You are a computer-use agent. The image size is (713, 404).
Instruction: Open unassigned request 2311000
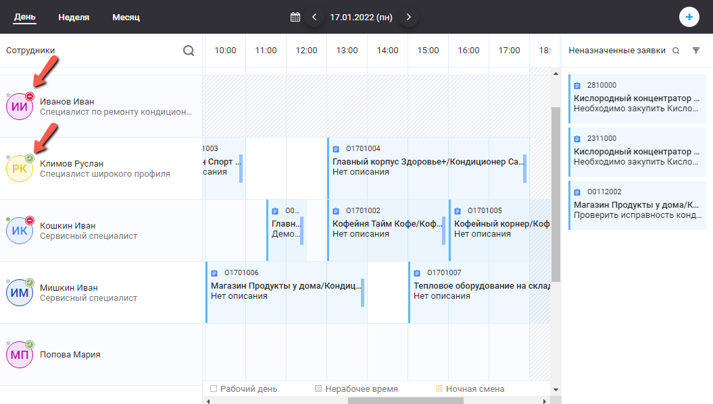(637, 152)
